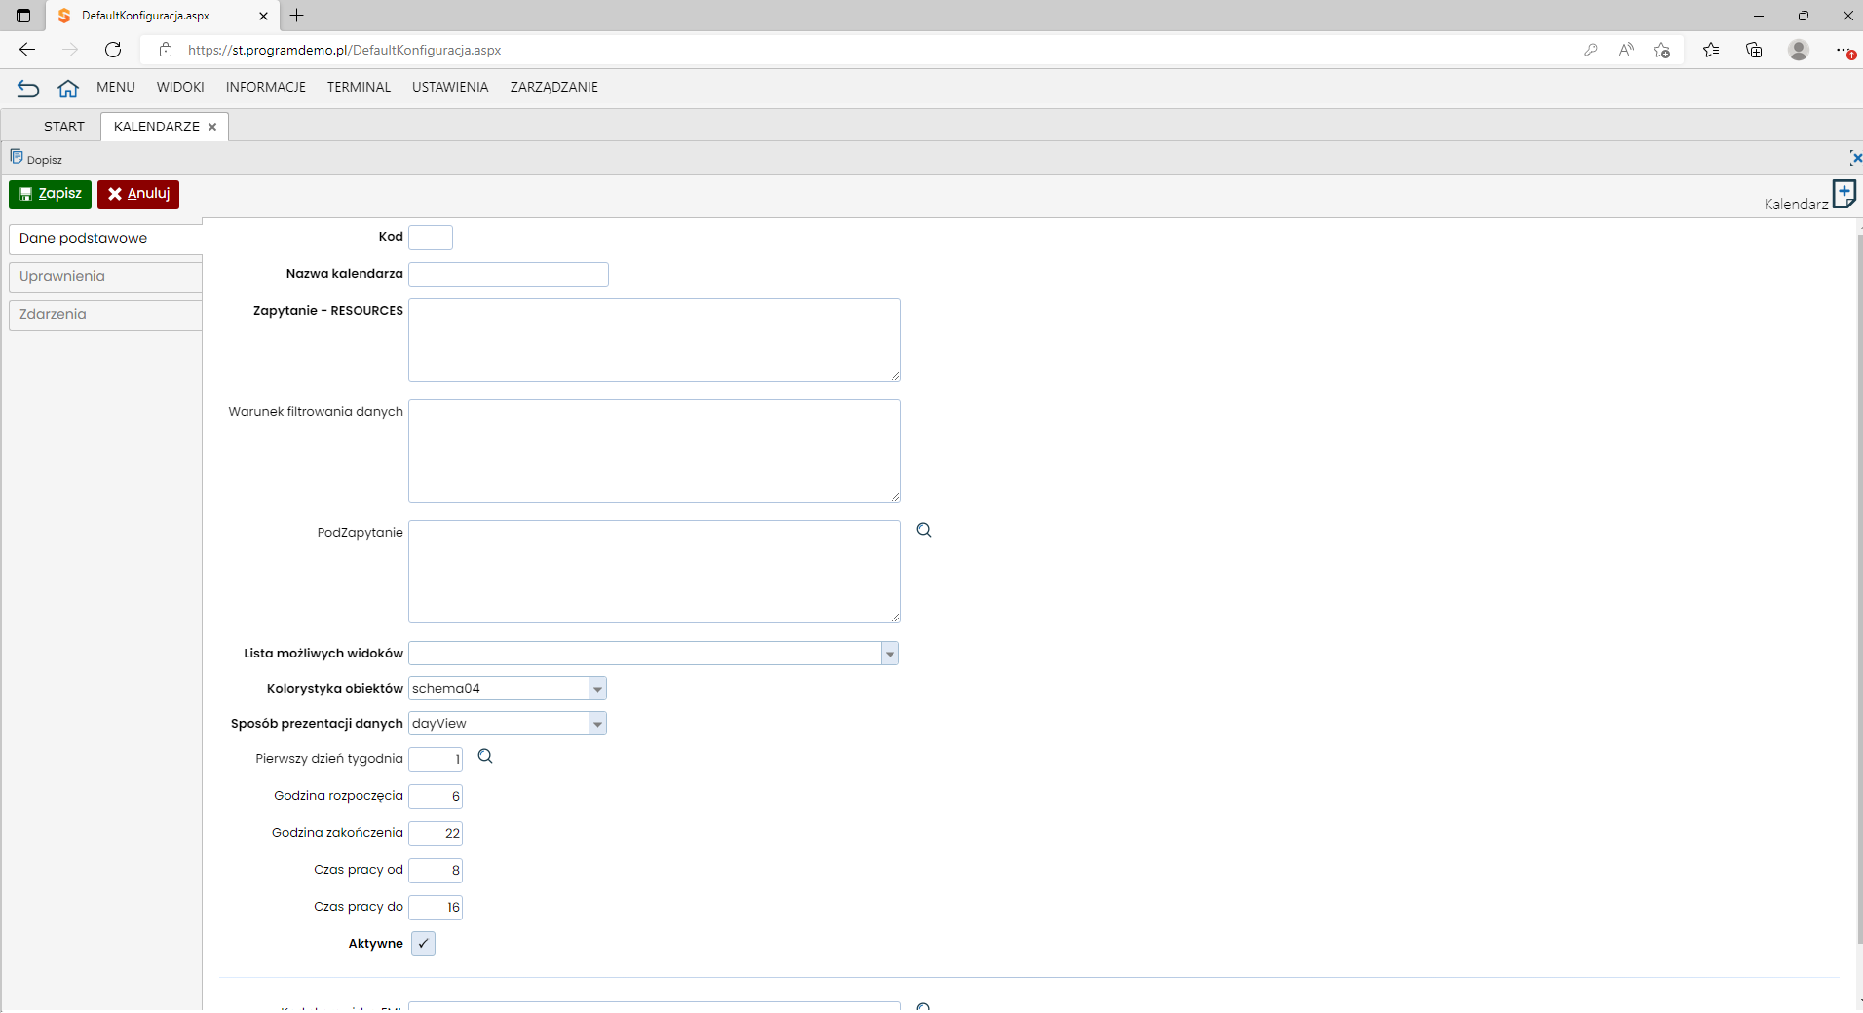Viewport: 1863px width, 1013px height.
Task: Switch to the START tab
Action: [64, 127]
